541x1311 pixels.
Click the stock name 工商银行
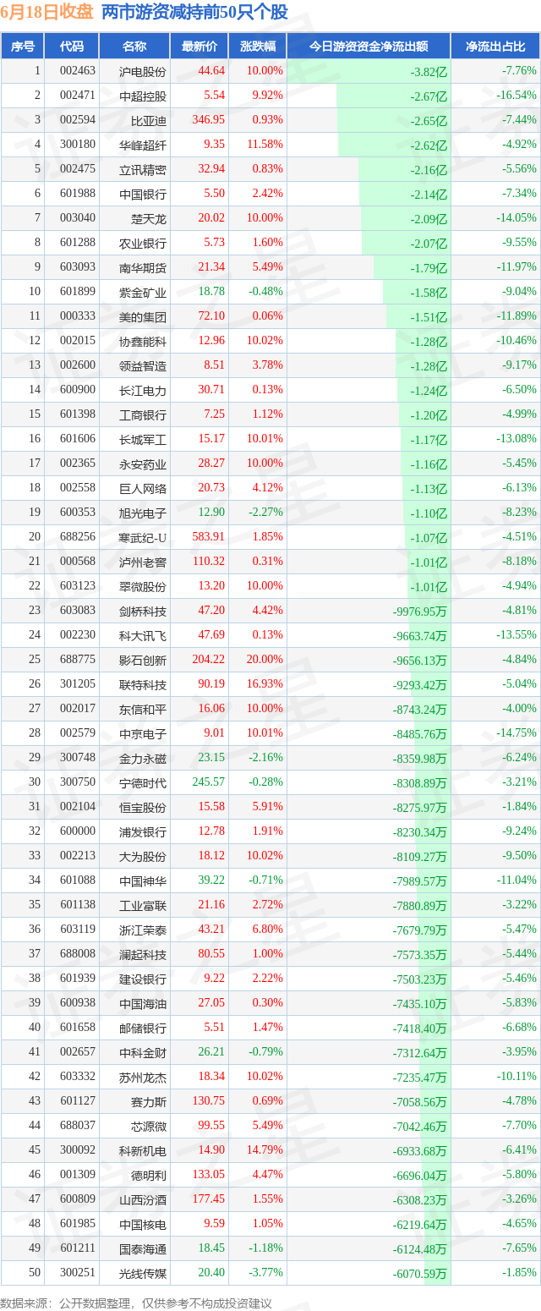(x=143, y=414)
